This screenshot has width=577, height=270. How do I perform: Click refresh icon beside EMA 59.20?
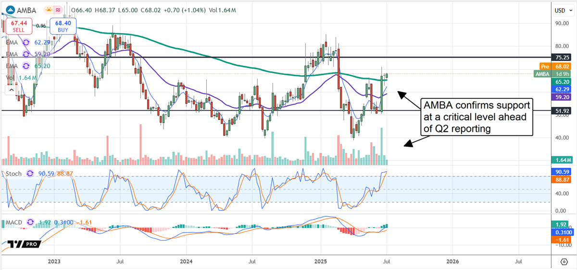25,54
